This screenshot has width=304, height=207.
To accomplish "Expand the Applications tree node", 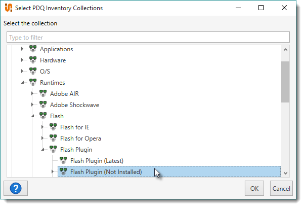I will pos(22,49).
